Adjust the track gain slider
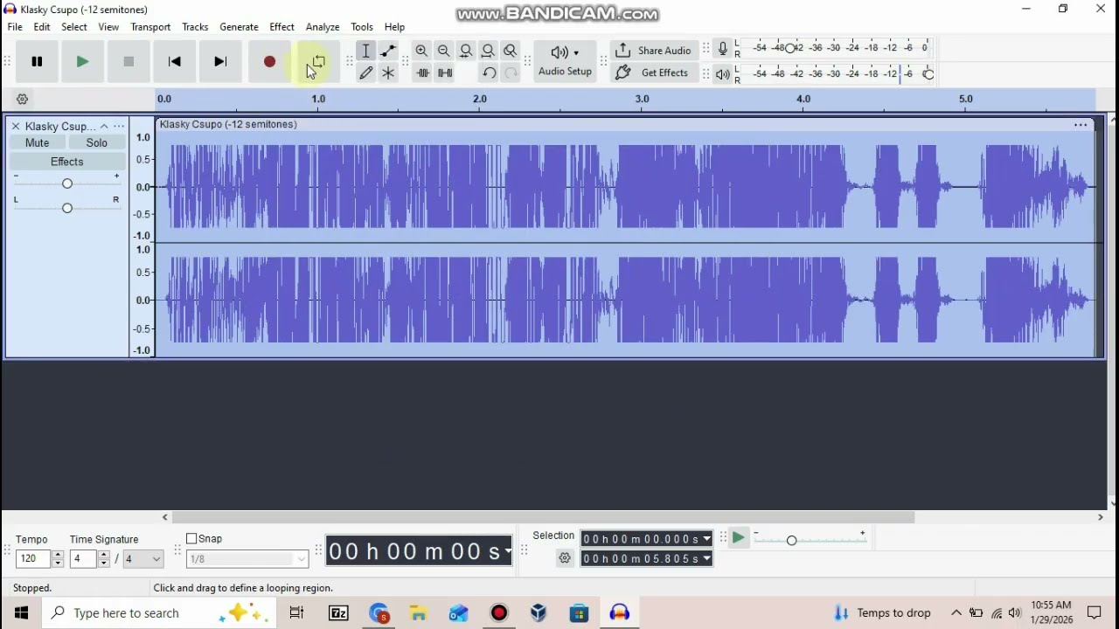The width and height of the screenshot is (1119, 629). pyautogui.click(x=66, y=183)
